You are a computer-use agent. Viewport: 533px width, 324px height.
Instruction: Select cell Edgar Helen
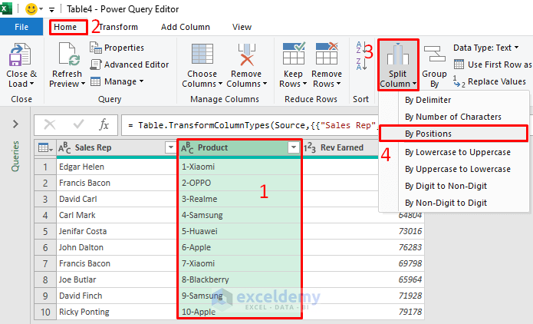click(x=117, y=167)
